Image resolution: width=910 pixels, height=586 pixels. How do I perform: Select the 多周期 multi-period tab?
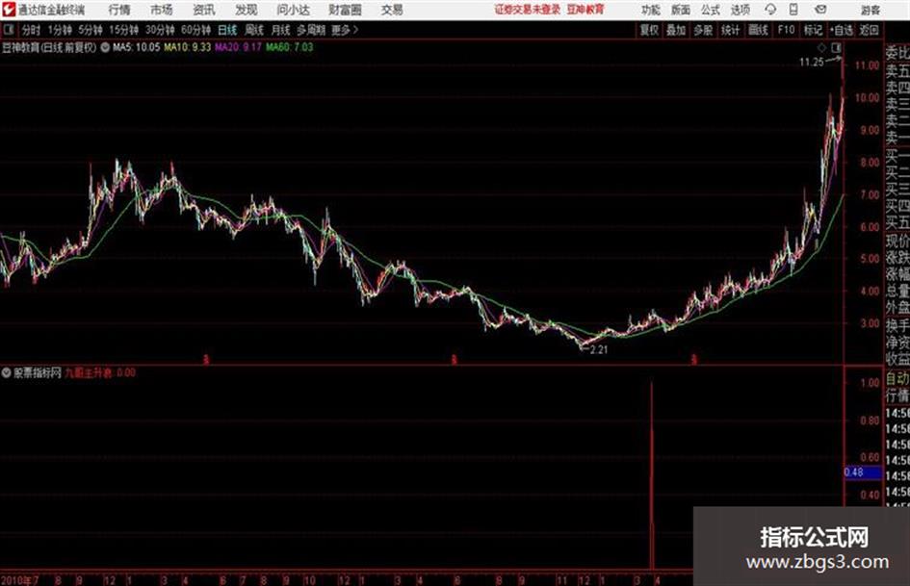pyautogui.click(x=311, y=30)
